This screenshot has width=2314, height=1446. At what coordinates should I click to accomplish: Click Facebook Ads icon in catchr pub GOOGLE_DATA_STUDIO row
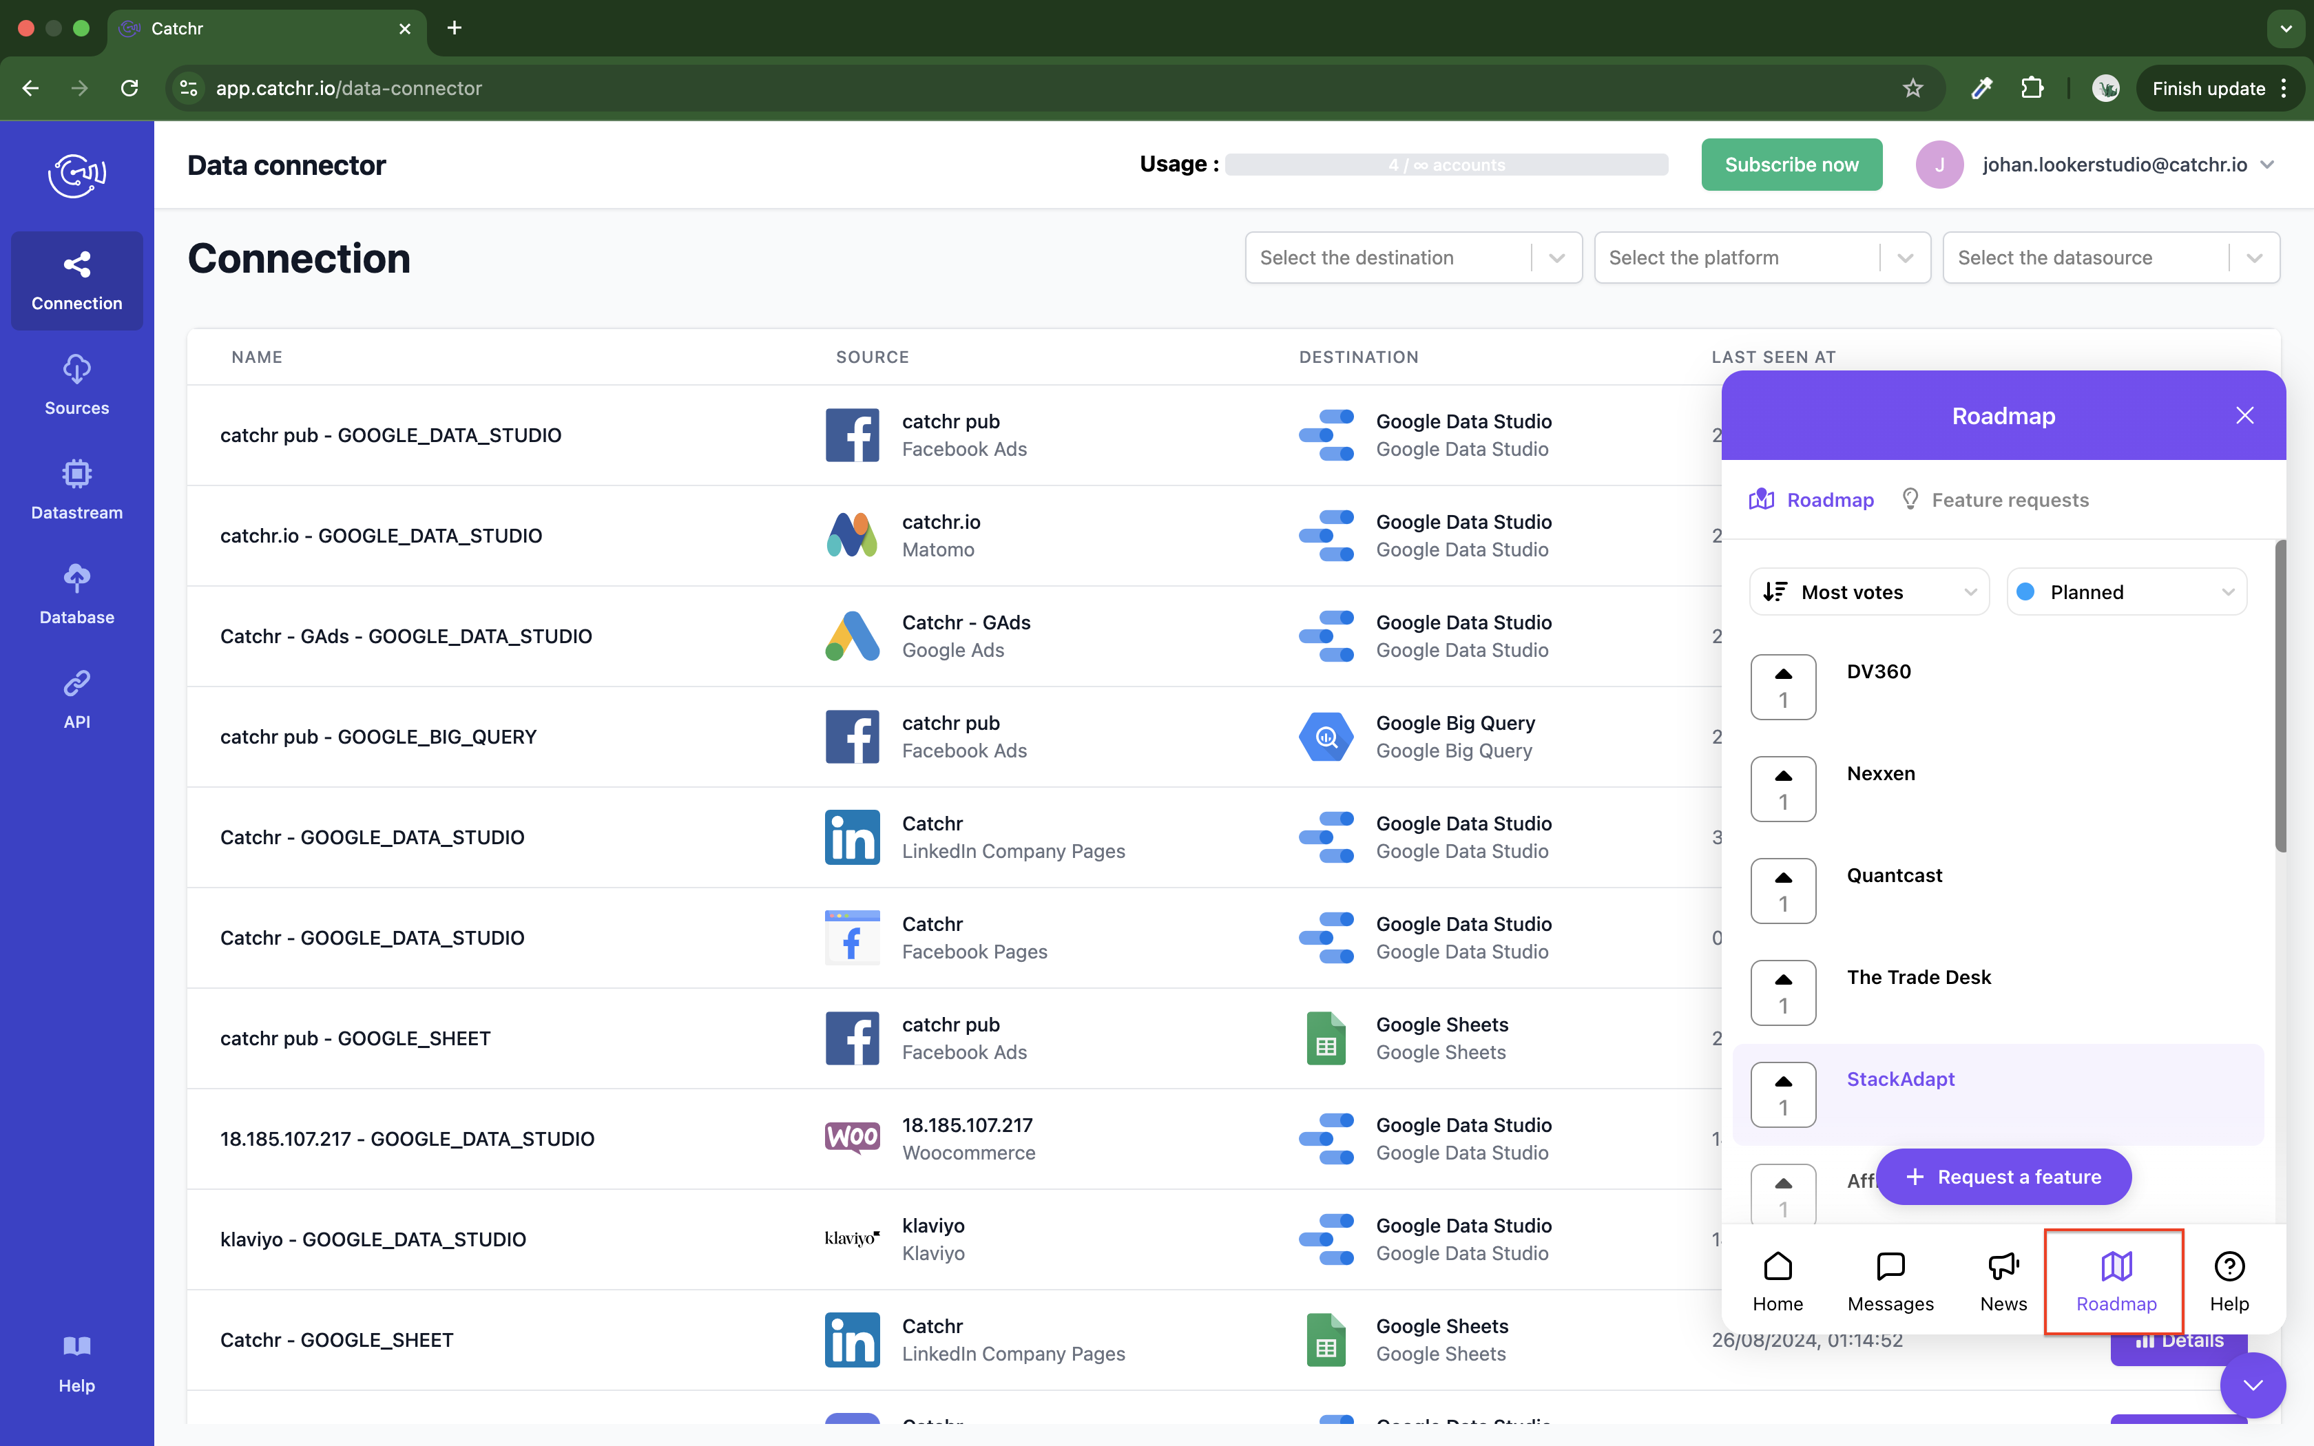pos(852,435)
